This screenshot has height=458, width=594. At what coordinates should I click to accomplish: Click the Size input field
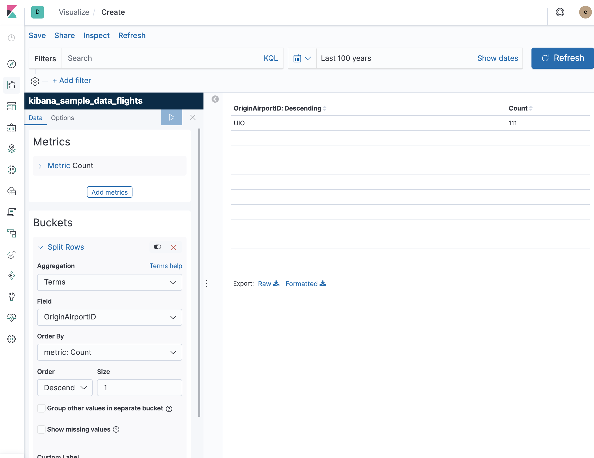click(140, 388)
